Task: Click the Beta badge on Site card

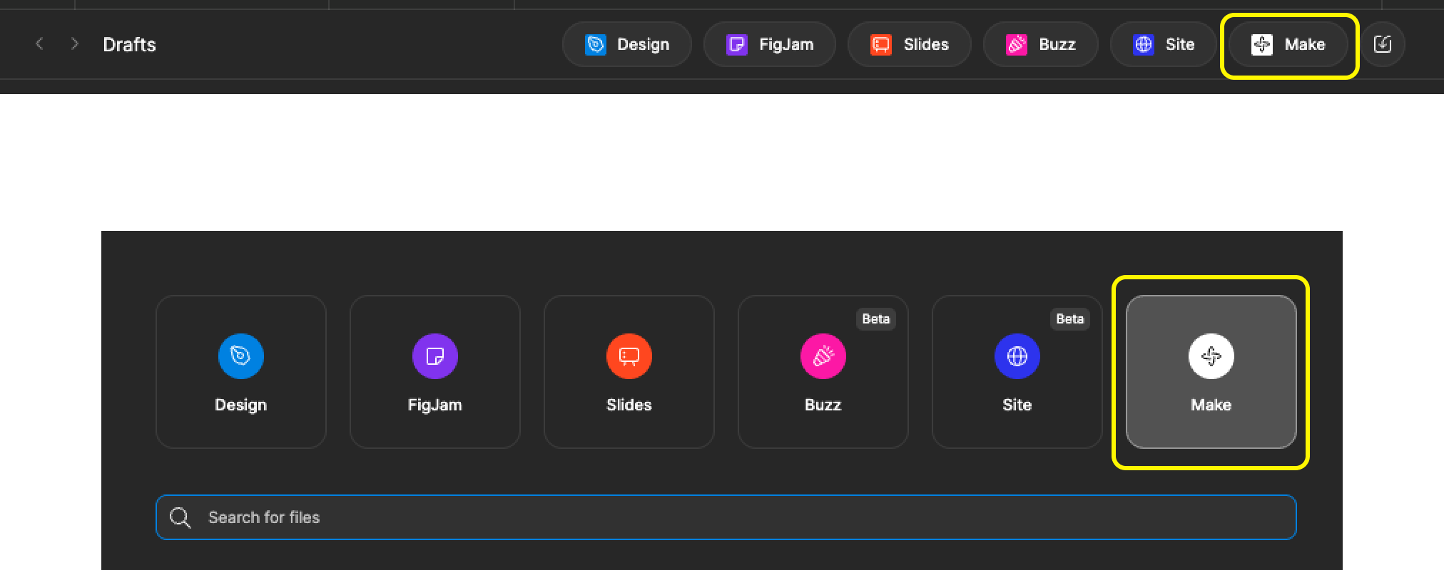Action: tap(1070, 319)
